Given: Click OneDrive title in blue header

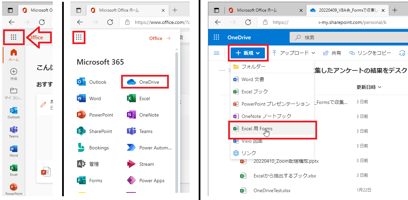Looking at the screenshot, I should [x=239, y=38].
